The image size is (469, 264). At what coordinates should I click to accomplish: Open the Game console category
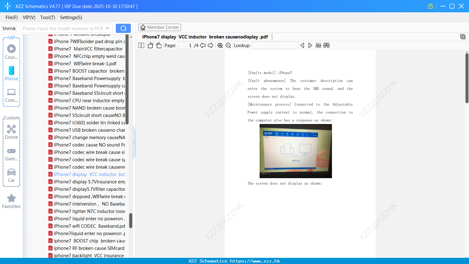[x=11, y=154]
